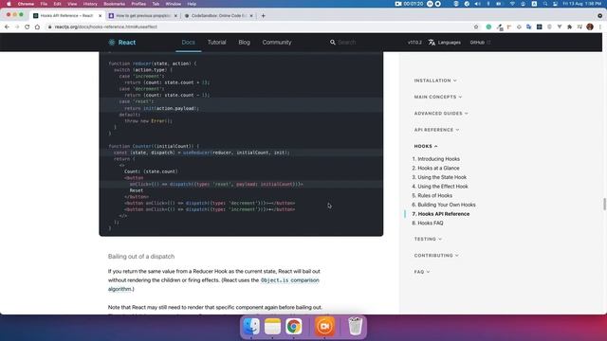Open the Community navigation tab
Image resolution: width=607 pixels, height=341 pixels.
pos(277,42)
